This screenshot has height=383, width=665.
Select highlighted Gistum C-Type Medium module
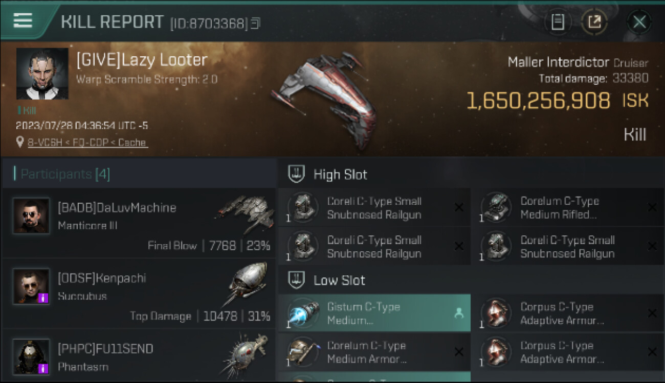click(x=374, y=313)
